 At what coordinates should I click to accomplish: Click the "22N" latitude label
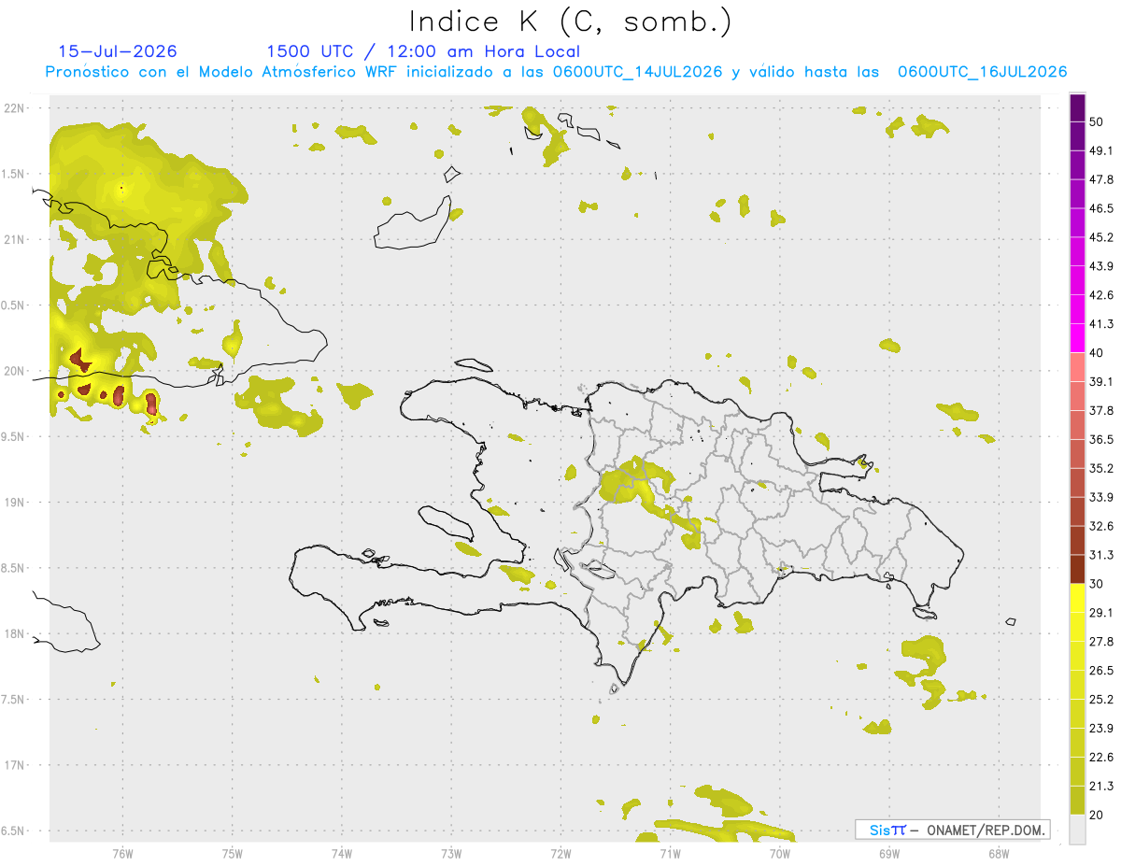pos(15,108)
